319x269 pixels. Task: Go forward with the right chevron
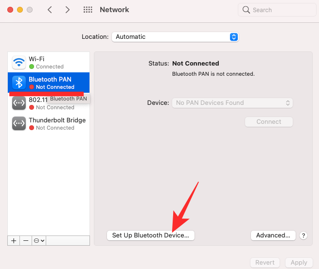[67, 10]
